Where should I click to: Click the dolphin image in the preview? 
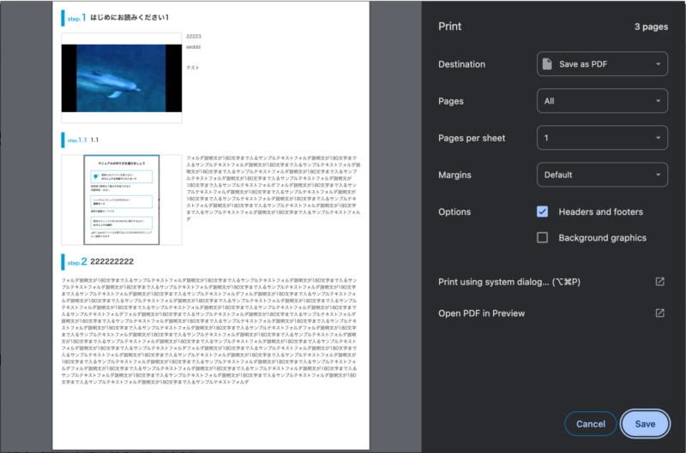pos(121,79)
